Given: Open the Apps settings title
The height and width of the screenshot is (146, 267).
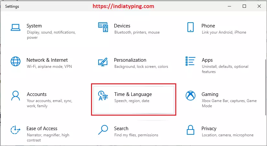Looking at the screenshot, I should (x=207, y=60).
